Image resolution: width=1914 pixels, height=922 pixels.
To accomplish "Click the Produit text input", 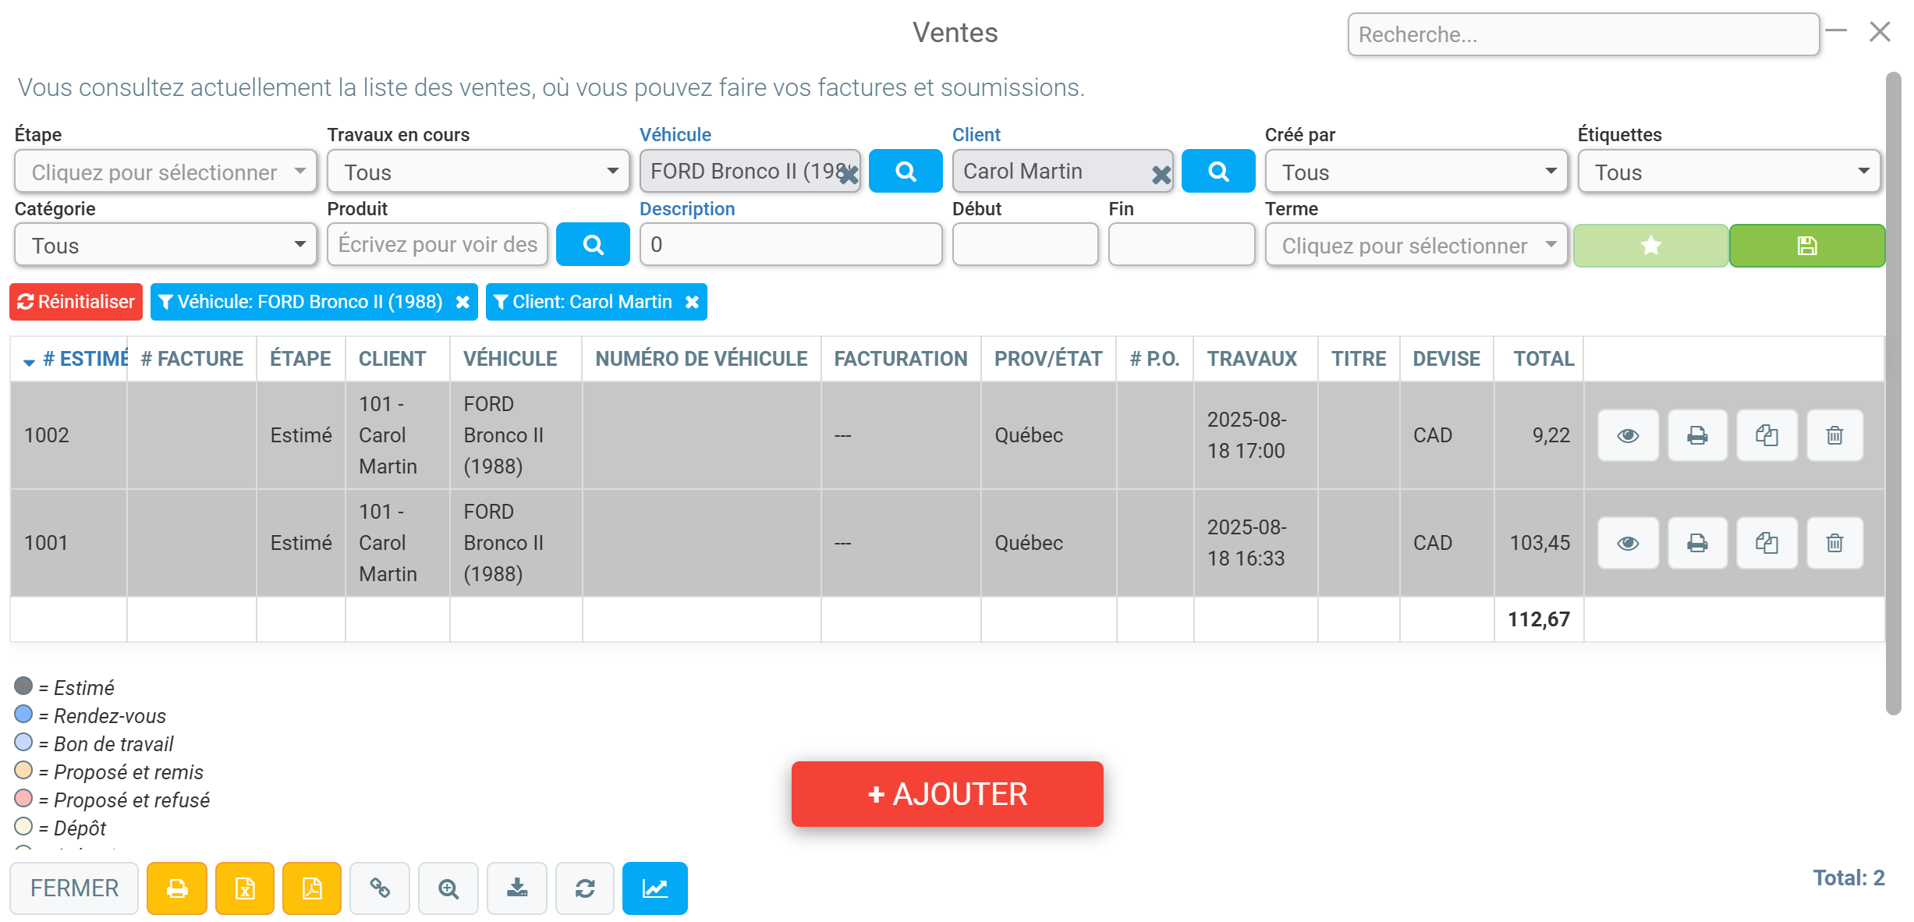I will coord(438,244).
